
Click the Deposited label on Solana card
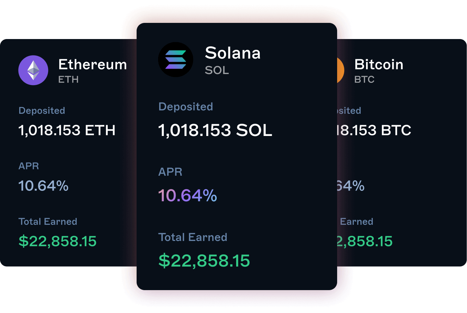tap(186, 107)
